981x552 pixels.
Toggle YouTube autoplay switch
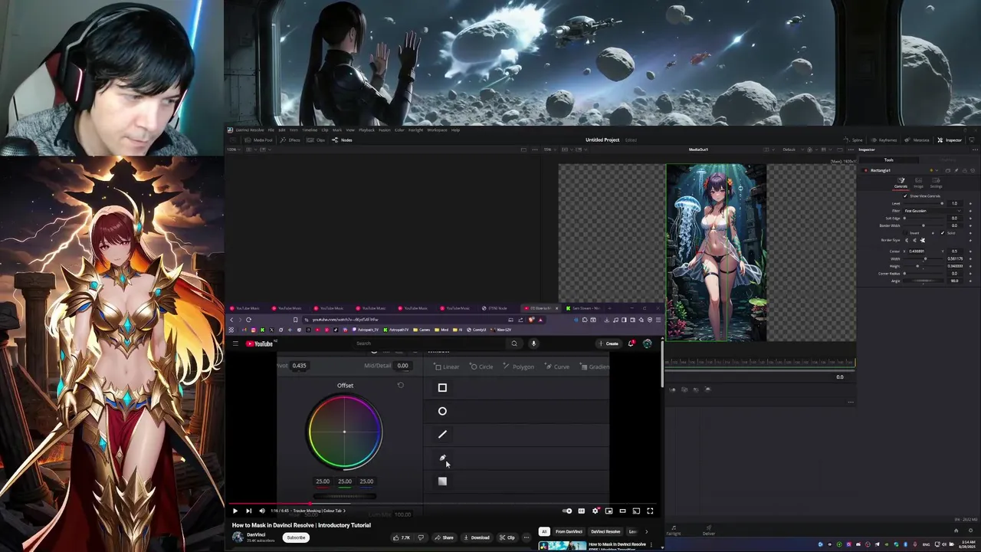(x=567, y=511)
